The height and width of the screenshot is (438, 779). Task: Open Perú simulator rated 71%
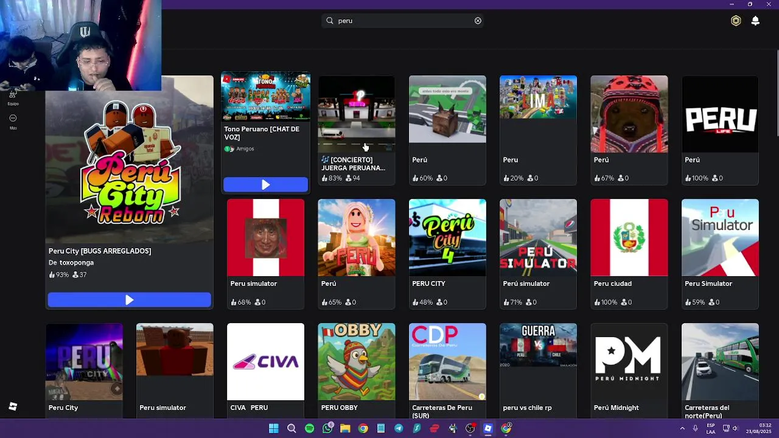pos(538,237)
